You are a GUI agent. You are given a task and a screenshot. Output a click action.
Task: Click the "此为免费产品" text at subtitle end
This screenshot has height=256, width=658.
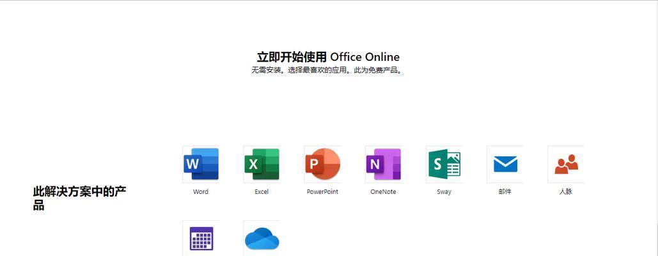pyautogui.click(x=380, y=70)
